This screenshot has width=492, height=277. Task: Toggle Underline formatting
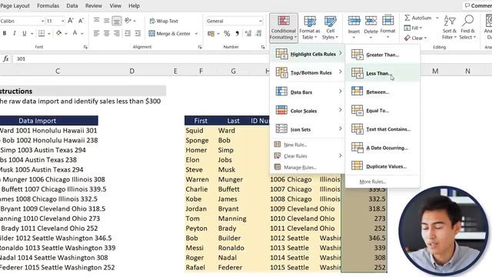click(24, 33)
